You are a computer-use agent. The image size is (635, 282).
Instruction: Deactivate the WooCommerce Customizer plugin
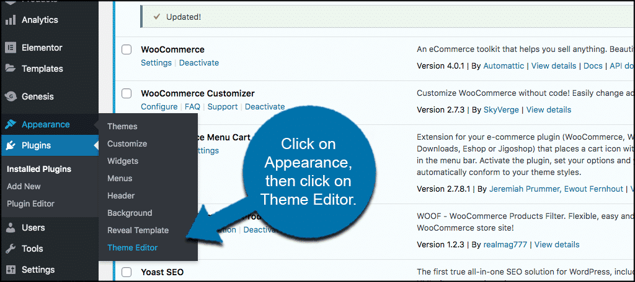point(265,107)
